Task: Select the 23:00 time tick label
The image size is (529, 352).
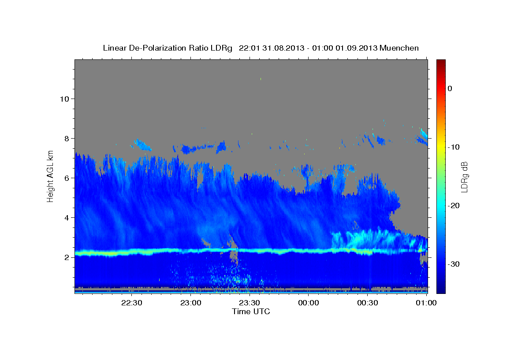Action: coord(191,303)
